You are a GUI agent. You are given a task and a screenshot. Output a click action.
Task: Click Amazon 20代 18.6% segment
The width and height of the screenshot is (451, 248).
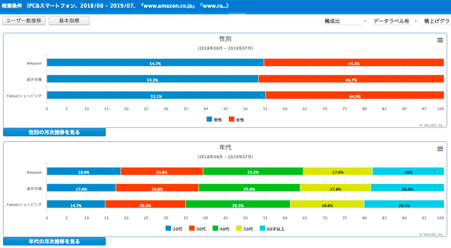point(84,171)
